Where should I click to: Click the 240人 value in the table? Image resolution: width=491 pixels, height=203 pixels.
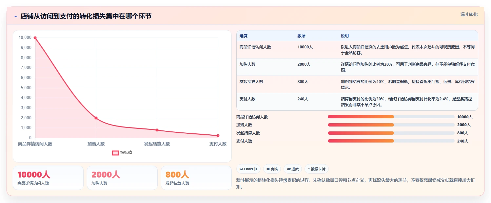pos(303,99)
